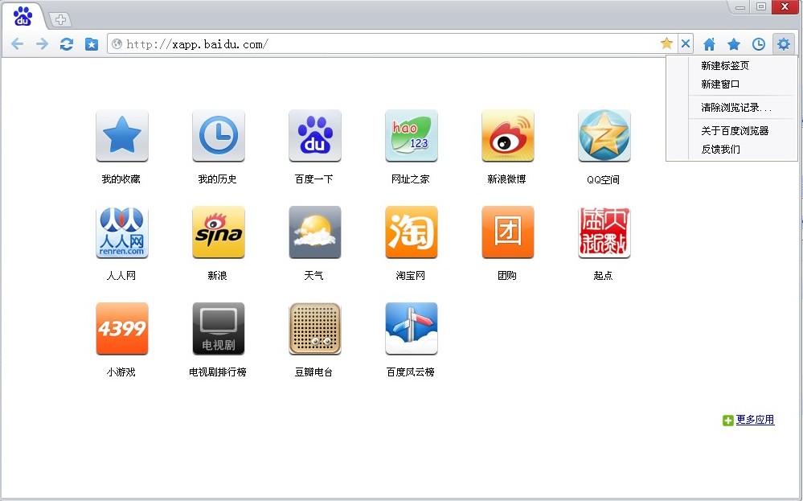Screen dimensions: 803x501
Task: Add a new tab with the plus button
Action: click(60, 20)
